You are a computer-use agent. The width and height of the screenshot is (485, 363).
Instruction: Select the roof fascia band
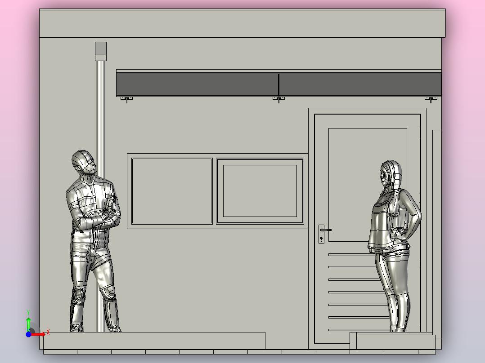click(x=242, y=23)
